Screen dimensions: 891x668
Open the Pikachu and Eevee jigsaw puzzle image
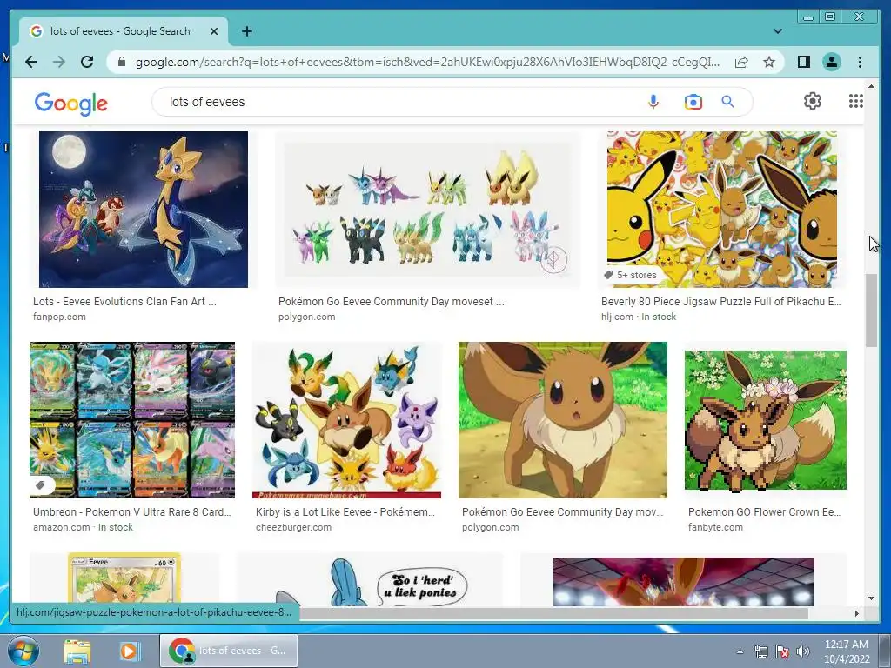721,210
